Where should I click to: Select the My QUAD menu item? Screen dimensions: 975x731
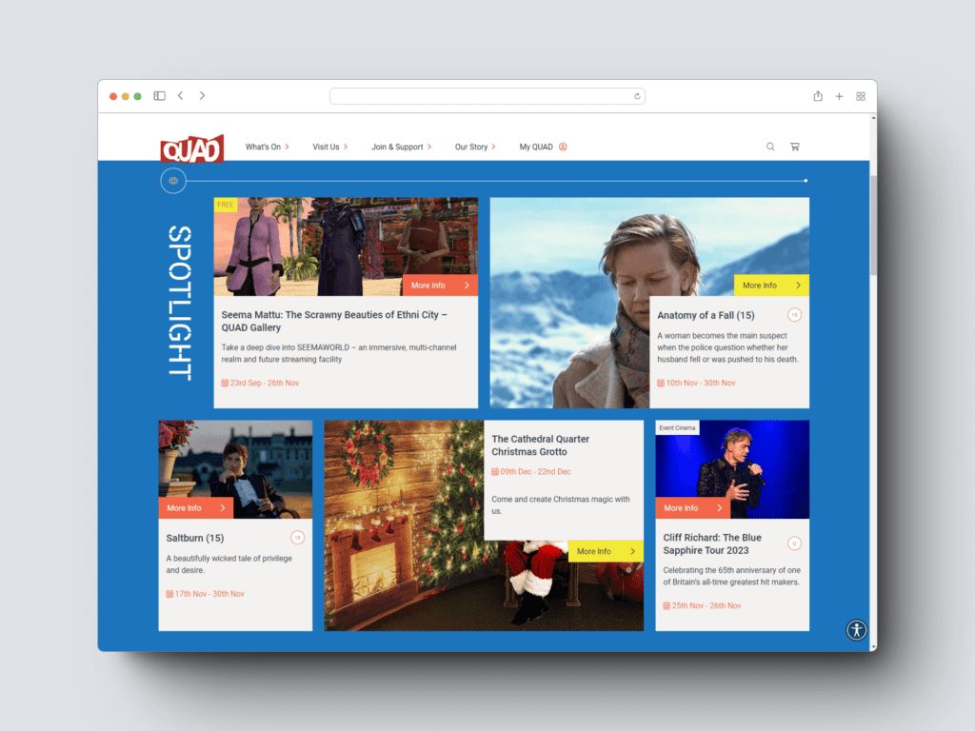(536, 147)
